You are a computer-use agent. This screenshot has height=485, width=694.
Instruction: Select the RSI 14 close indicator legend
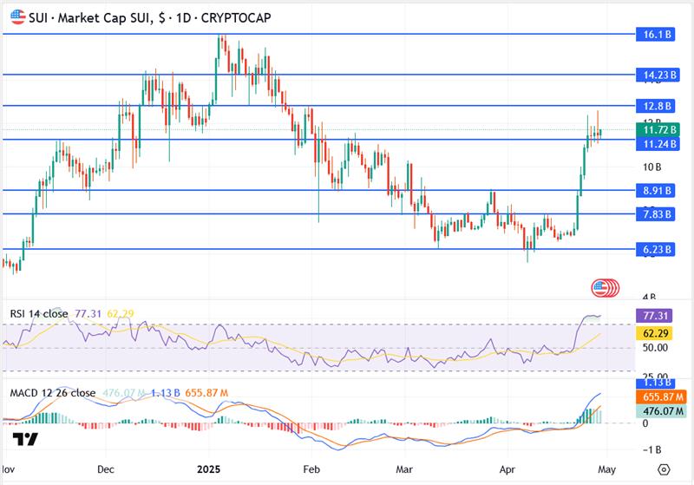(x=40, y=312)
